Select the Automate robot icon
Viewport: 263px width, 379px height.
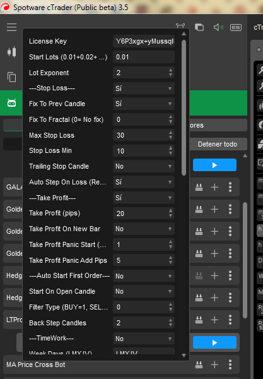pos(11,103)
